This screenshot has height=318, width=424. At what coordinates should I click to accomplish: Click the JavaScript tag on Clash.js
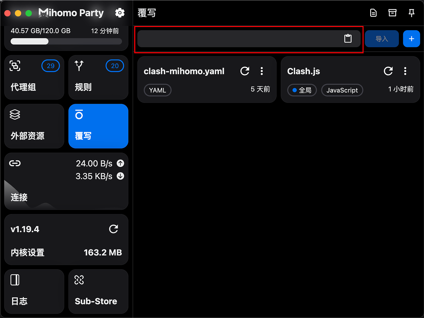[x=342, y=90]
